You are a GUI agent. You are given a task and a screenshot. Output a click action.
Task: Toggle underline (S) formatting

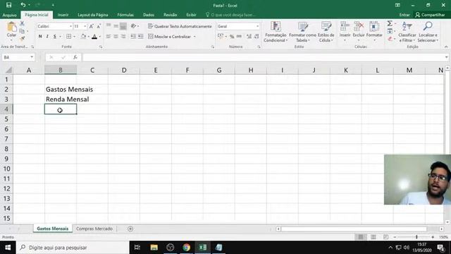54,36
